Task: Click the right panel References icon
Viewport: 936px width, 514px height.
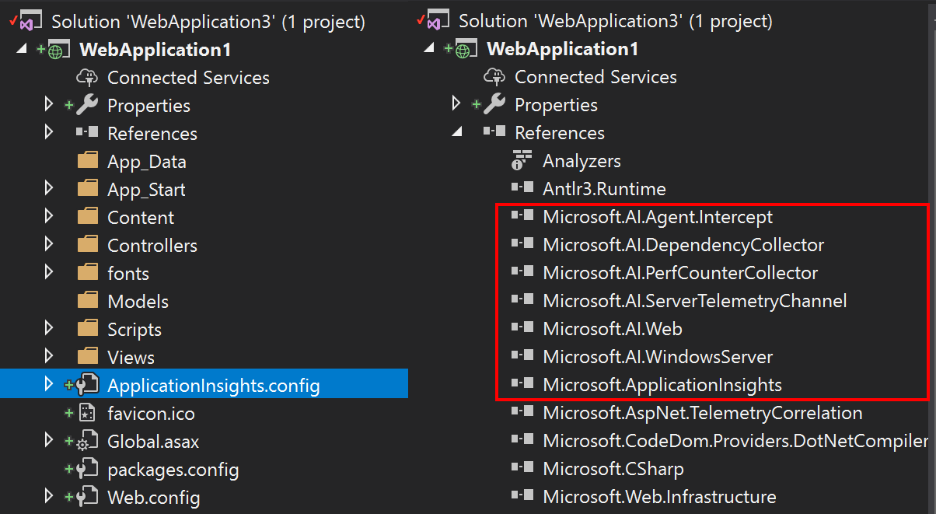Action: tap(494, 132)
